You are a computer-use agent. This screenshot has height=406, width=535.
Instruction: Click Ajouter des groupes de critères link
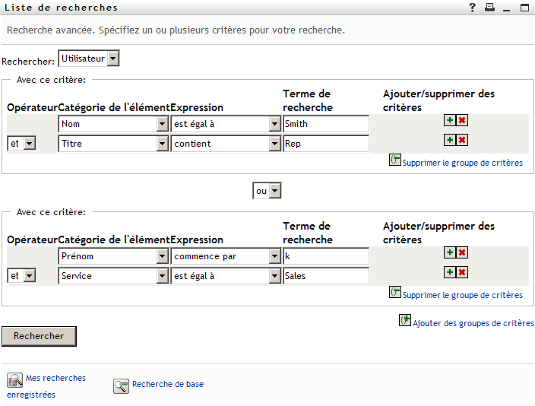473,323
